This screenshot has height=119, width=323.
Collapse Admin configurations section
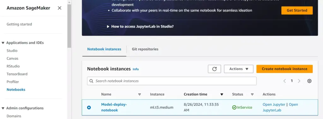pyautogui.click(x=3, y=108)
